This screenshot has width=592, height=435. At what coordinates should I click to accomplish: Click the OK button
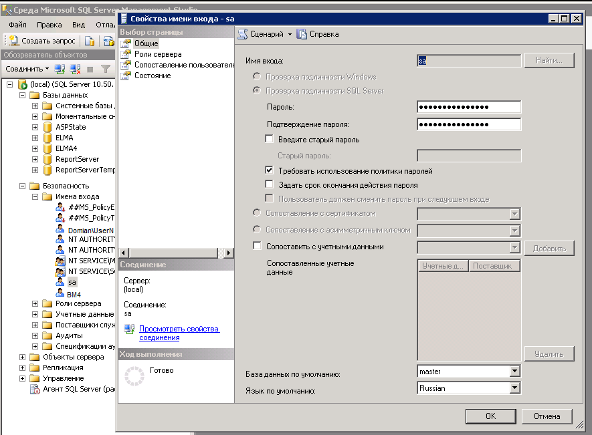(490, 416)
